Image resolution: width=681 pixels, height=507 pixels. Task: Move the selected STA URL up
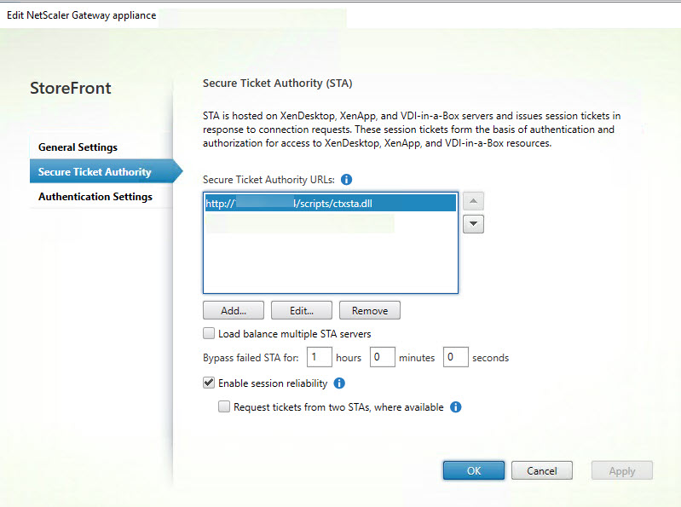pos(473,202)
